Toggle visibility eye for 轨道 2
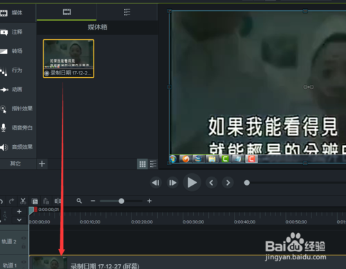Image resolution: width=346 pixels, height=269 pixels. (24, 238)
